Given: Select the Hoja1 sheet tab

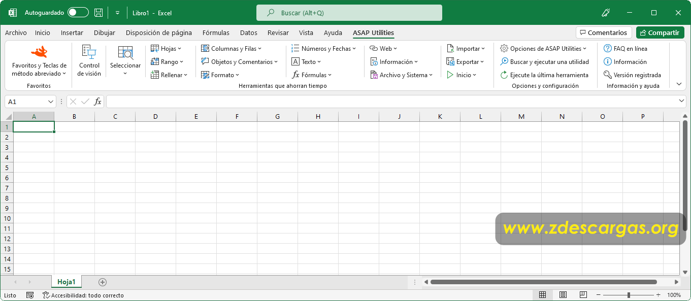Looking at the screenshot, I should [67, 282].
